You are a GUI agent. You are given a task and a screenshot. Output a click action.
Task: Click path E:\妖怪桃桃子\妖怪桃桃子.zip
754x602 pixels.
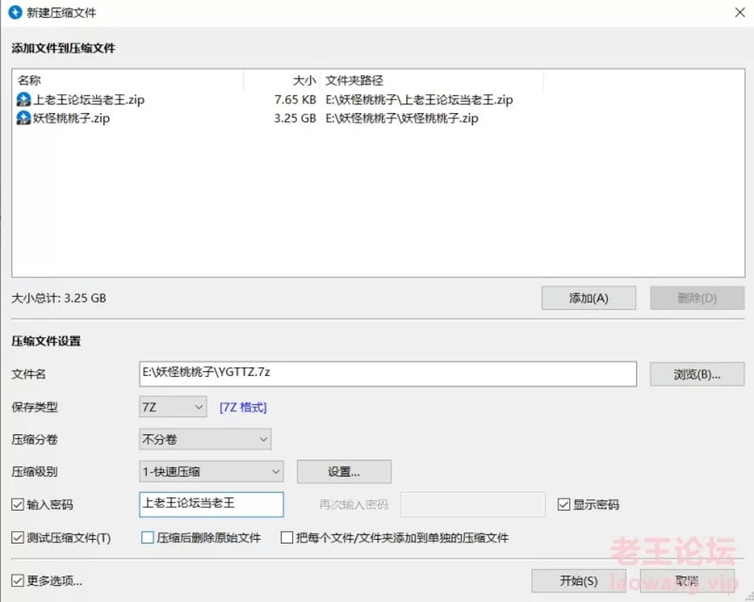tap(402, 118)
